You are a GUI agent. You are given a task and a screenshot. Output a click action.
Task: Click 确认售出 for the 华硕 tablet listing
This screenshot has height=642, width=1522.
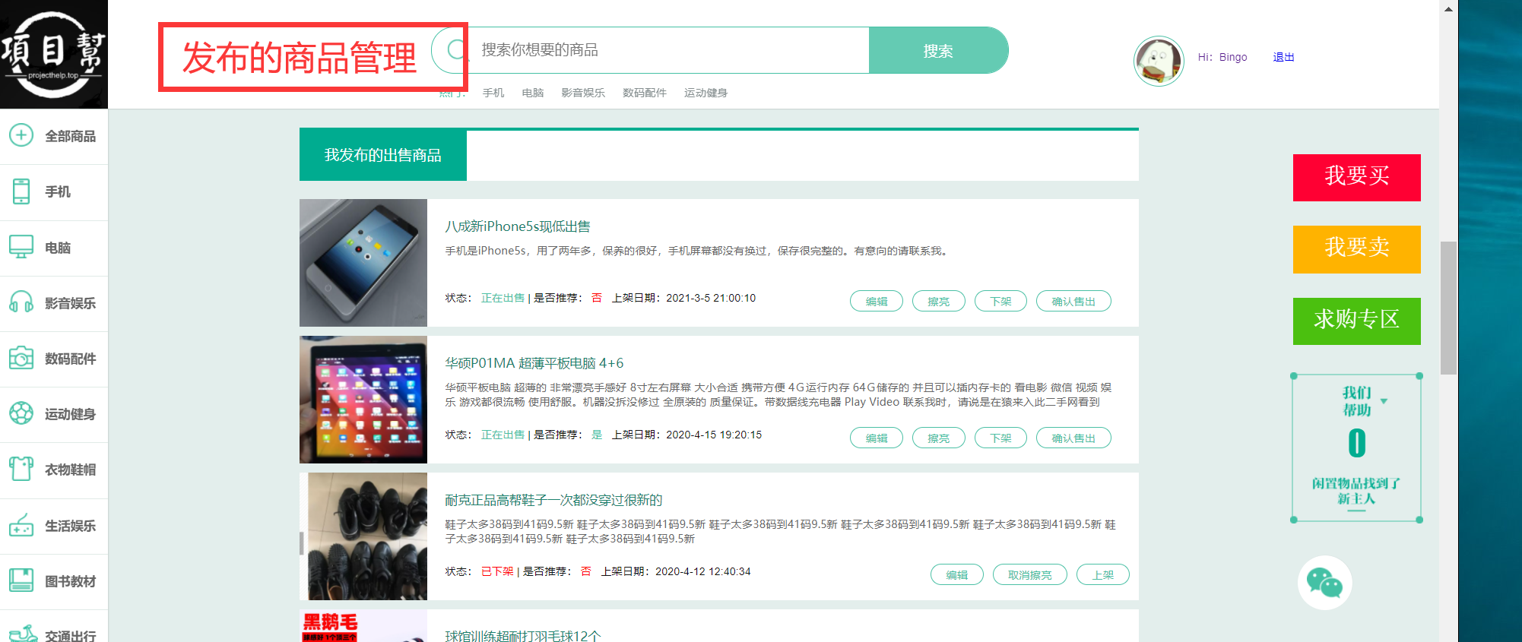point(1073,438)
